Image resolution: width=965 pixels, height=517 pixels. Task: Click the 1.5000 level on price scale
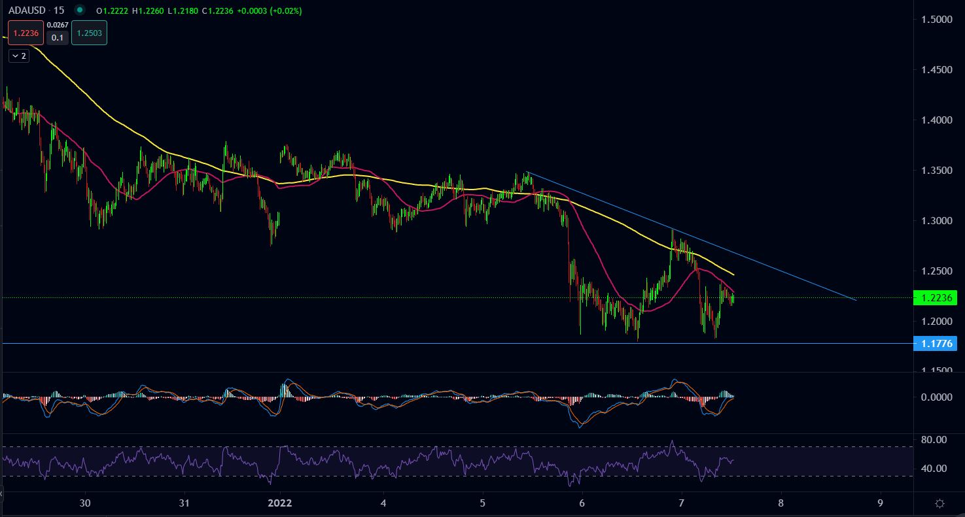[936, 20]
